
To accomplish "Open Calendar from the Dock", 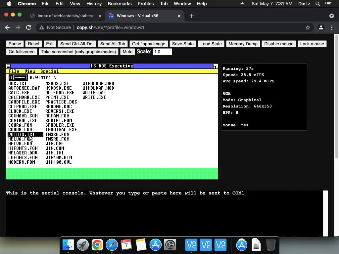I will [126, 245].
